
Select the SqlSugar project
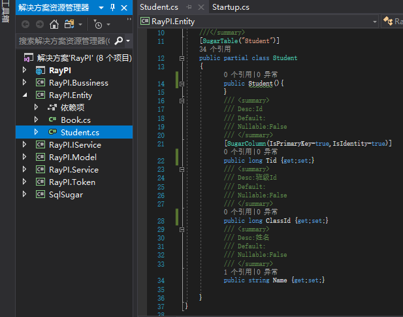coord(65,194)
